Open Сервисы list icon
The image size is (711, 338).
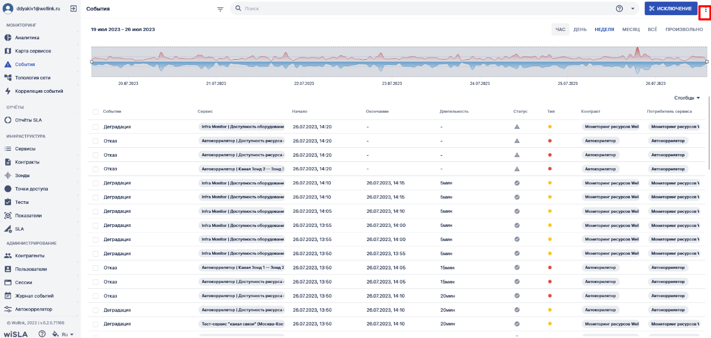coord(8,149)
